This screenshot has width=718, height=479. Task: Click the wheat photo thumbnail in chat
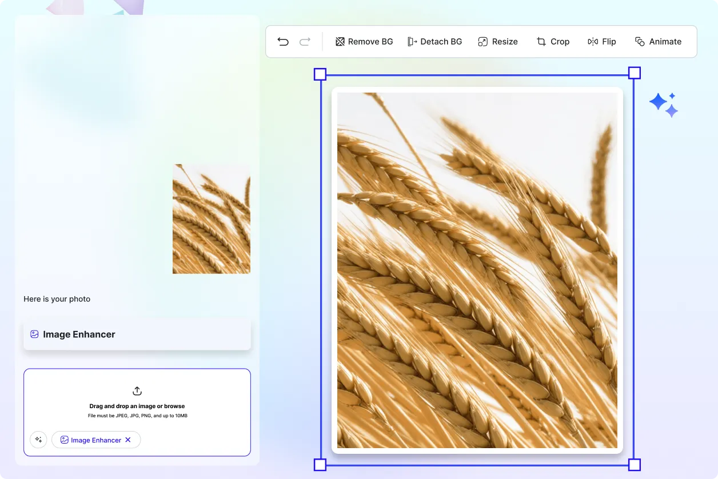click(x=212, y=219)
